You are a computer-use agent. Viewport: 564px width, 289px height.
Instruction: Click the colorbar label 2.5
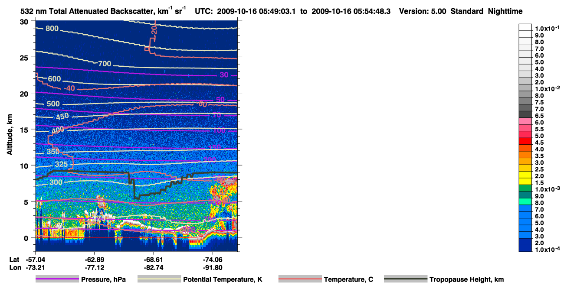tap(539, 169)
